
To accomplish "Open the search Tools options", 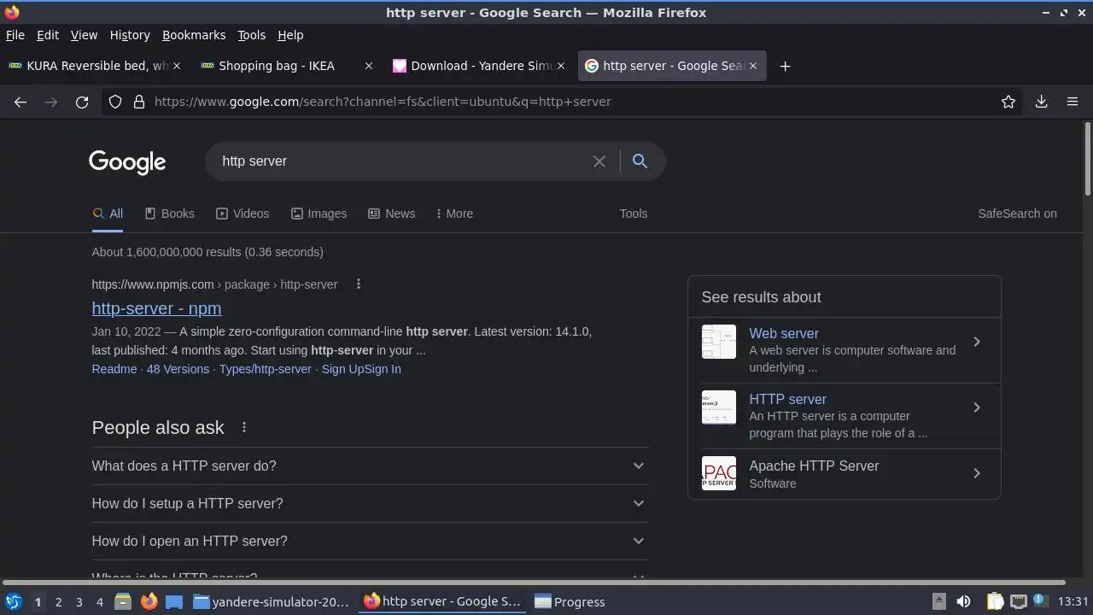I will [634, 214].
